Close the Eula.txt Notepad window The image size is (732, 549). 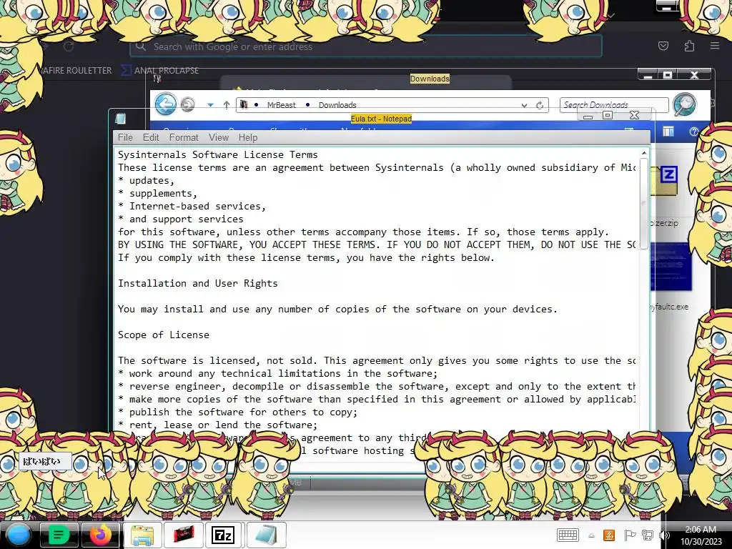pyautogui.click(x=634, y=115)
